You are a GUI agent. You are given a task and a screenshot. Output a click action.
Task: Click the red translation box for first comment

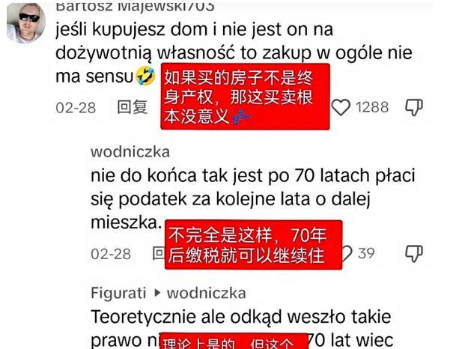pos(245,97)
